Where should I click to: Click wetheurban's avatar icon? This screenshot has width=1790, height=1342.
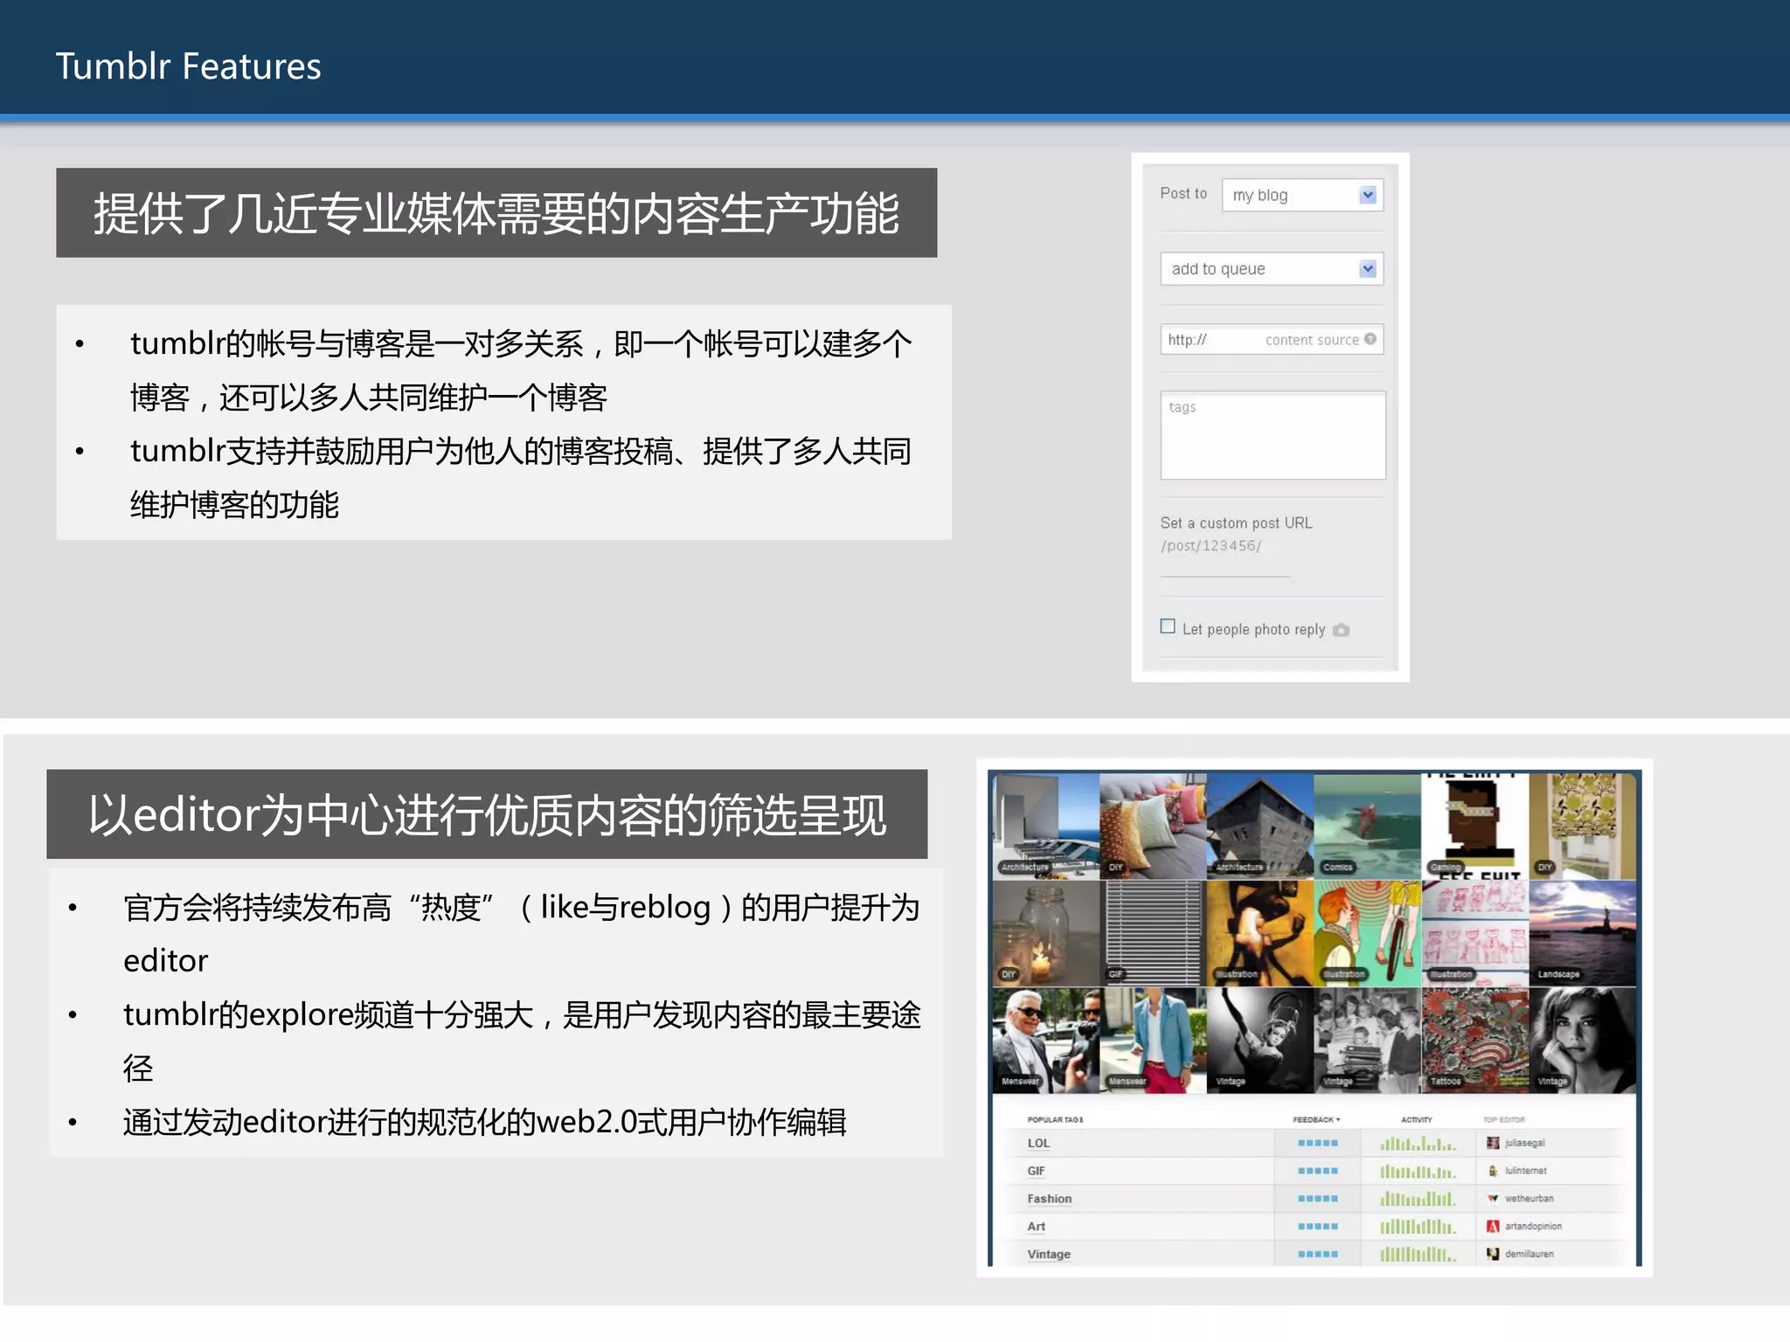click(1493, 1199)
